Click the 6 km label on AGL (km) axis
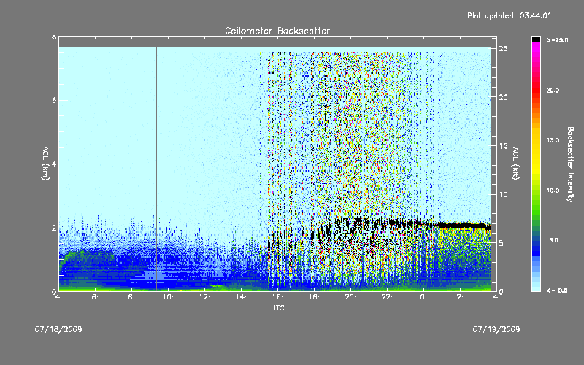This screenshot has width=584, height=365. pos(54,100)
